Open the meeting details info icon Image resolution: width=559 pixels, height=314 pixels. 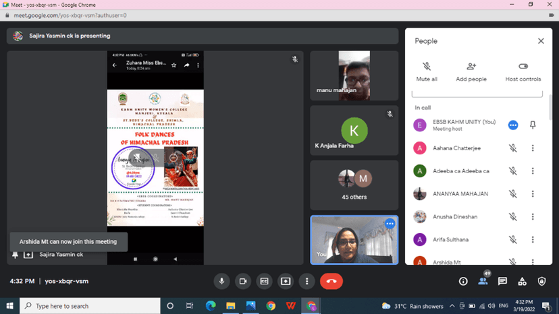click(463, 281)
